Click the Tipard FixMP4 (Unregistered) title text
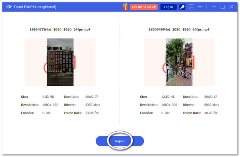 click(x=35, y=7)
